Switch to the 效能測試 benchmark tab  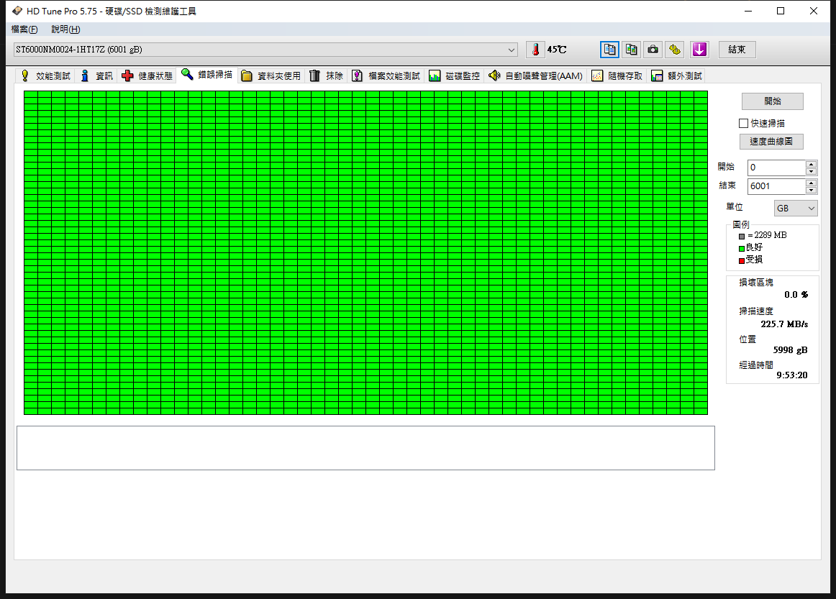(x=45, y=76)
